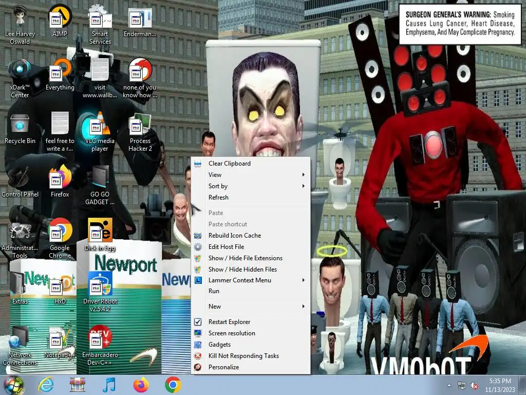Open the Control Panel desktop icon

pyautogui.click(x=20, y=183)
